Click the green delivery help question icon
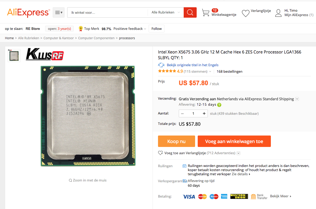316x209 pixels. coord(219,105)
